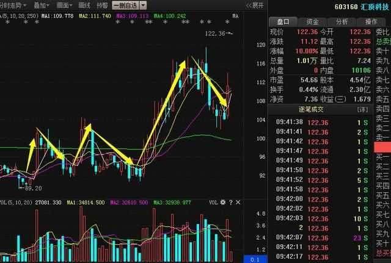This screenshot has width=391, height=263.
Task: Switch to the 盘口 tab
Action: 282,21
